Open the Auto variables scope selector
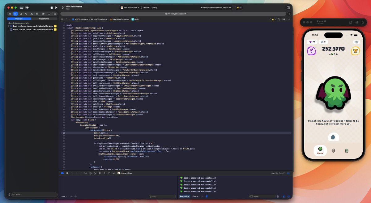The width and height of the screenshot is (371, 203). (x=64, y=197)
